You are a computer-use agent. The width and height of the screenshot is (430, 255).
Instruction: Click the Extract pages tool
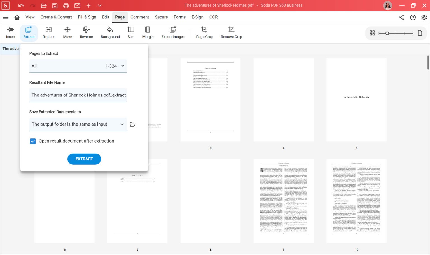29,32
